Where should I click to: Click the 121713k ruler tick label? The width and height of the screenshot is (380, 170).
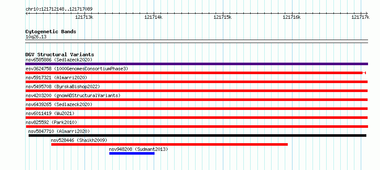[84, 17]
